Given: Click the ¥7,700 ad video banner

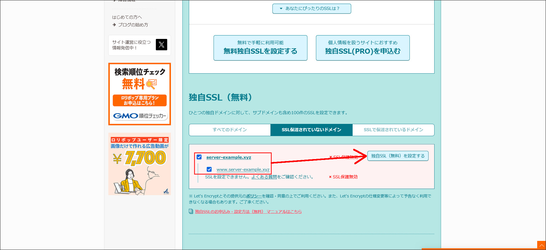Looking at the screenshot, I should (x=140, y=164).
